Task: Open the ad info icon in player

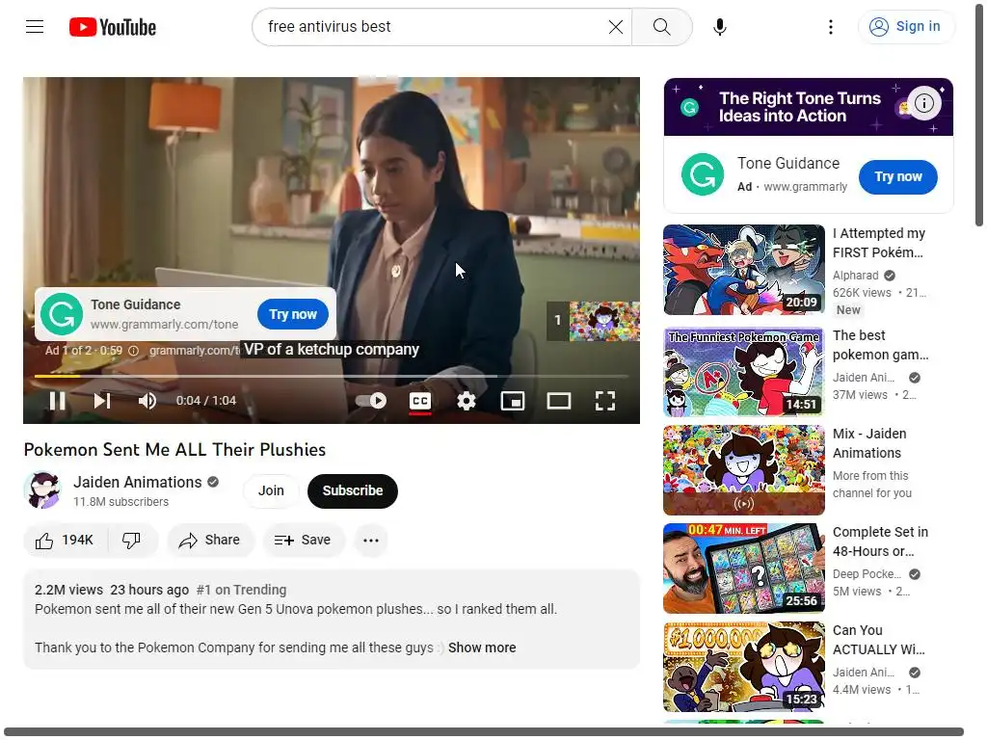Action: pos(133,351)
